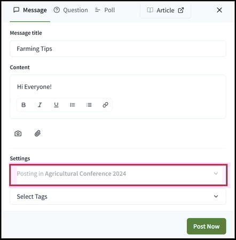
Task: Toggle italic text formatting
Action: (x=40, y=105)
